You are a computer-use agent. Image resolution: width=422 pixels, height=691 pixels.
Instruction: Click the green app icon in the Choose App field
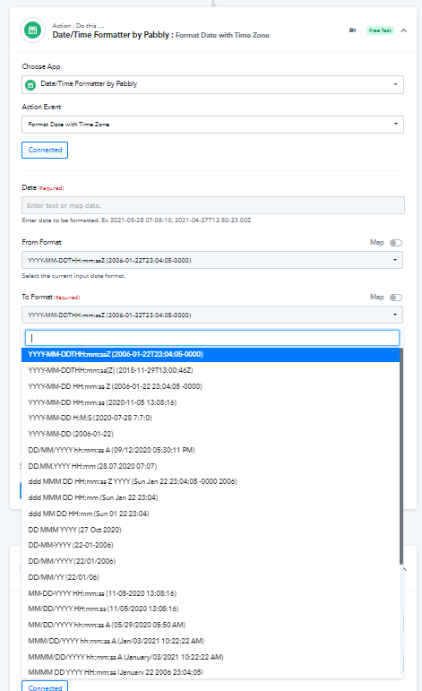coord(30,85)
